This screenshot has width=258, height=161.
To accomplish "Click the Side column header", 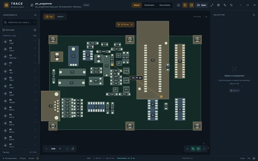I will (x=35, y=36).
